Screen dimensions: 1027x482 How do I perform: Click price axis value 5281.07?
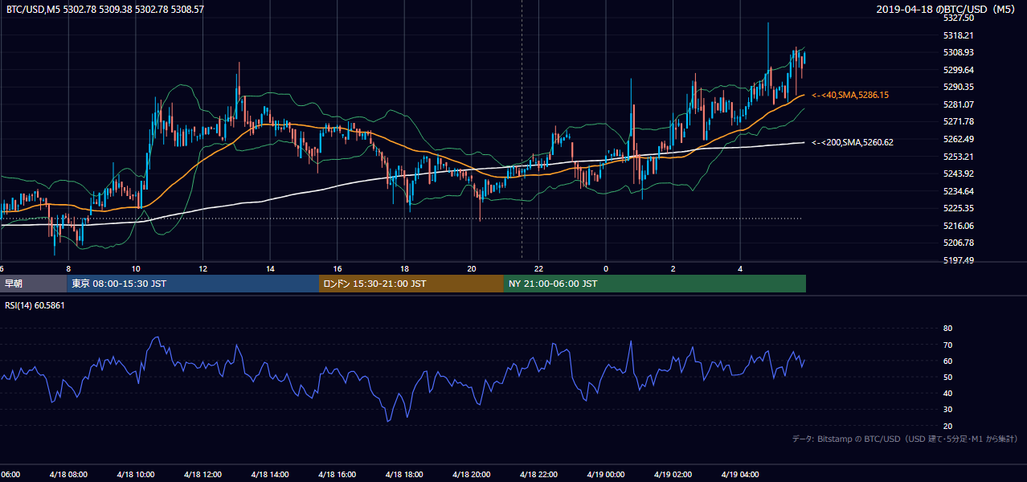click(x=959, y=104)
